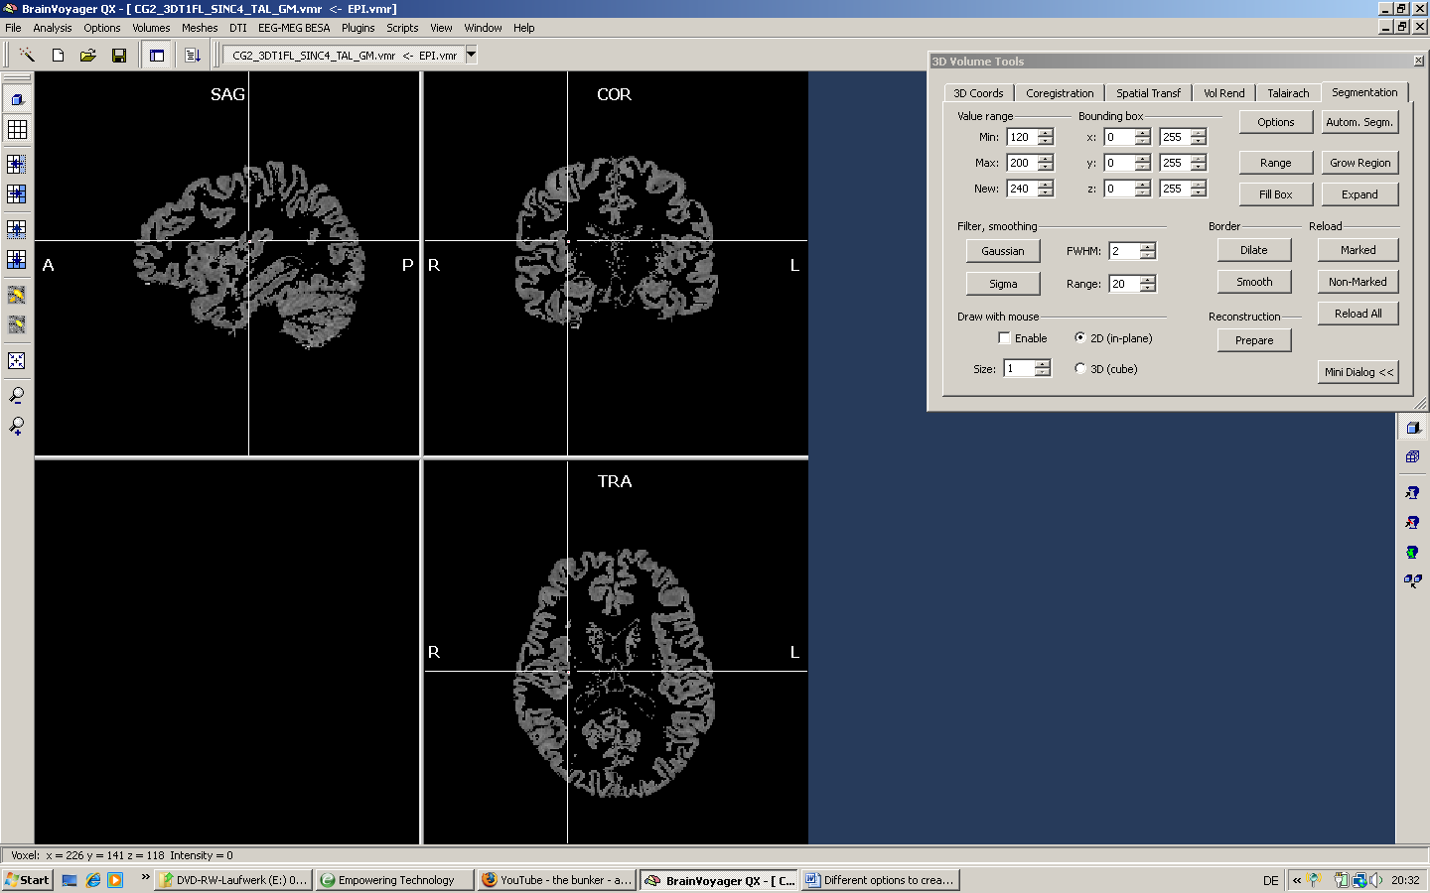
Task: Click the Save floppy disk icon
Action: (x=119, y=56)
